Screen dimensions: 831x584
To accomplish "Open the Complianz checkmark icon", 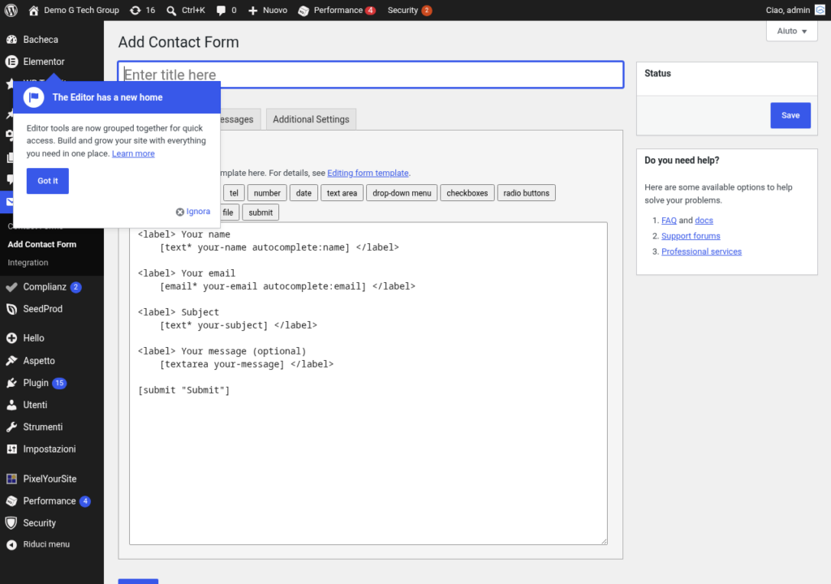I will 11,286.
